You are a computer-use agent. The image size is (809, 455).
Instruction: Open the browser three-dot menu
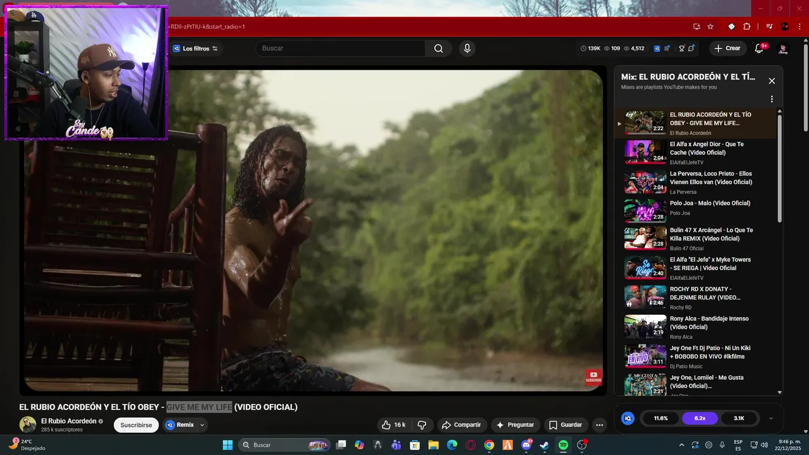click(x=800, y=27)
